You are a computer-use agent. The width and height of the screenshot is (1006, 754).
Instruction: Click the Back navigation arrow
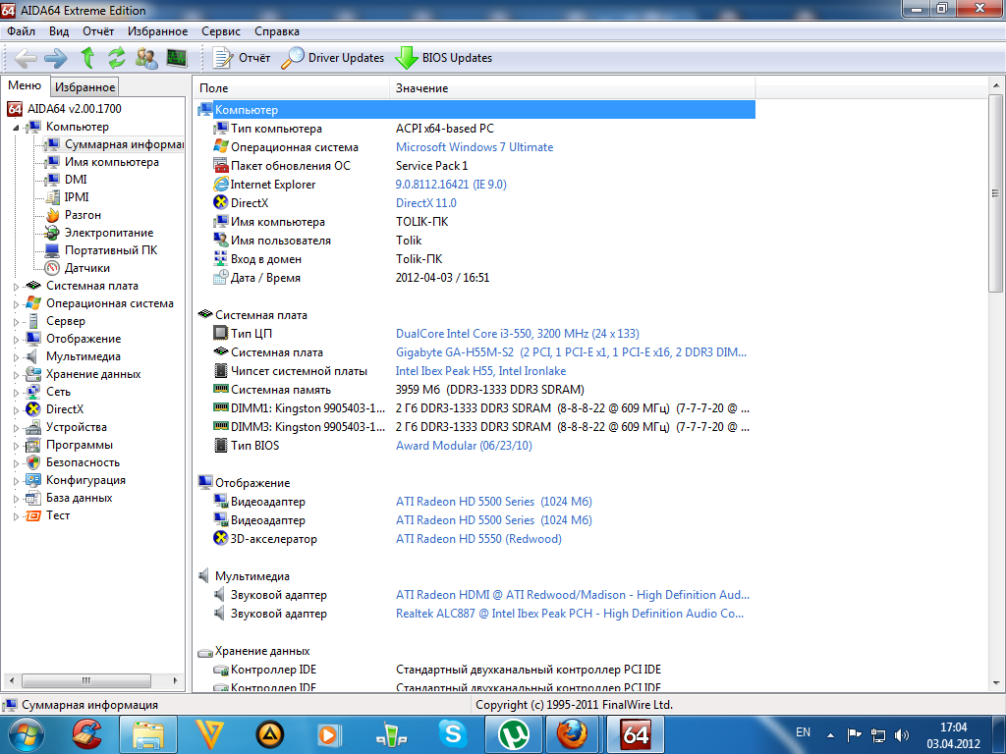(25, 58)
